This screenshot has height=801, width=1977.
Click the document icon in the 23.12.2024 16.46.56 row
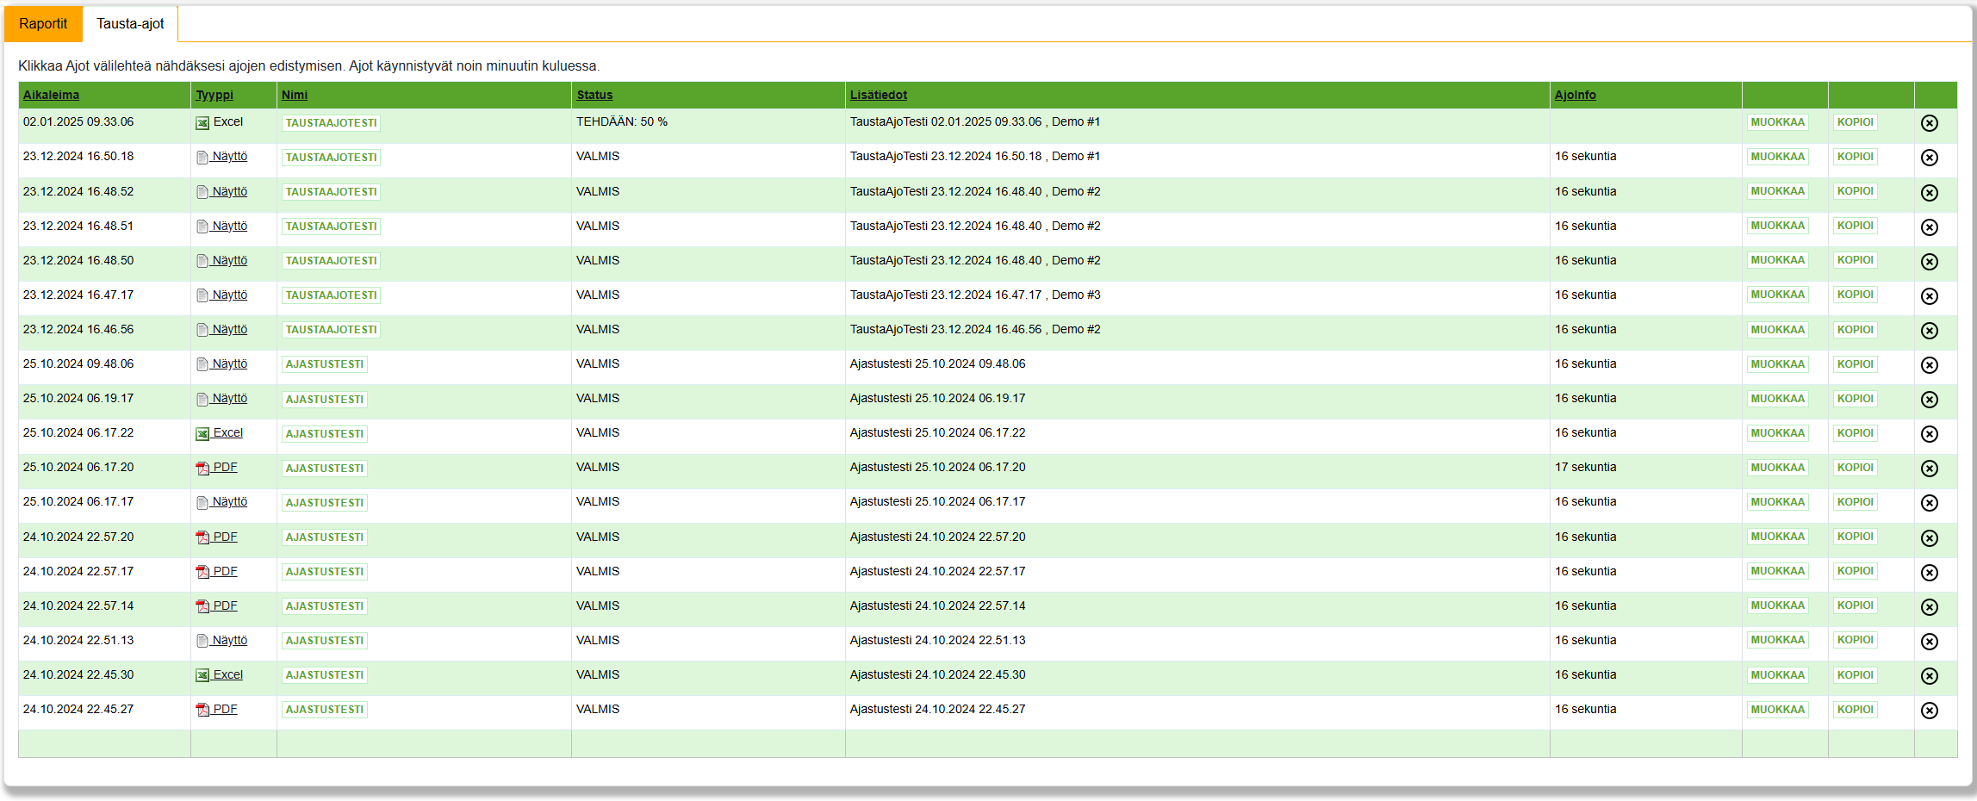[x=202, y=330]
